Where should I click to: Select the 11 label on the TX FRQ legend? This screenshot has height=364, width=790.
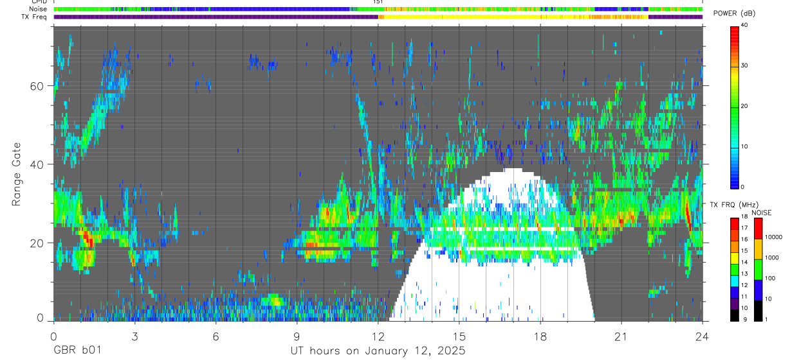(x=744, y=297)
